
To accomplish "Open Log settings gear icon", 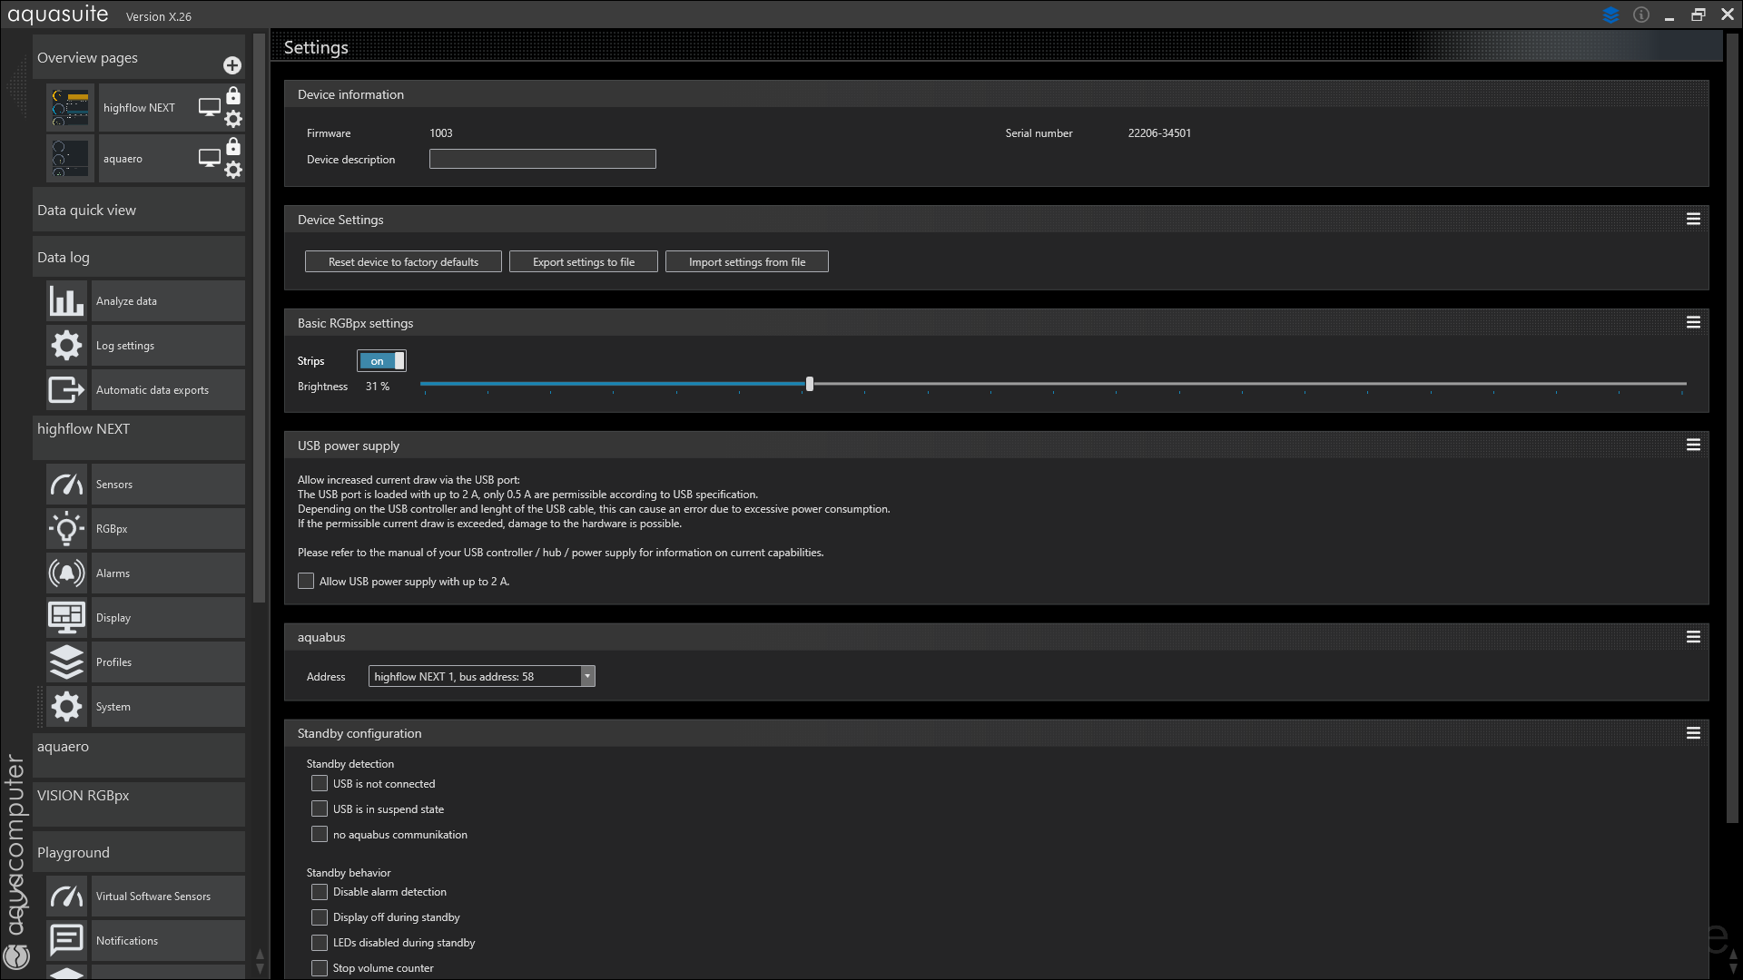I will (x=66, y=346).
